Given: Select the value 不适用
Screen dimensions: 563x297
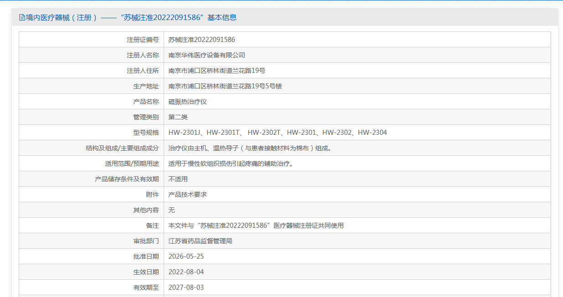Looking at the screenshot, I should (178, 179).
